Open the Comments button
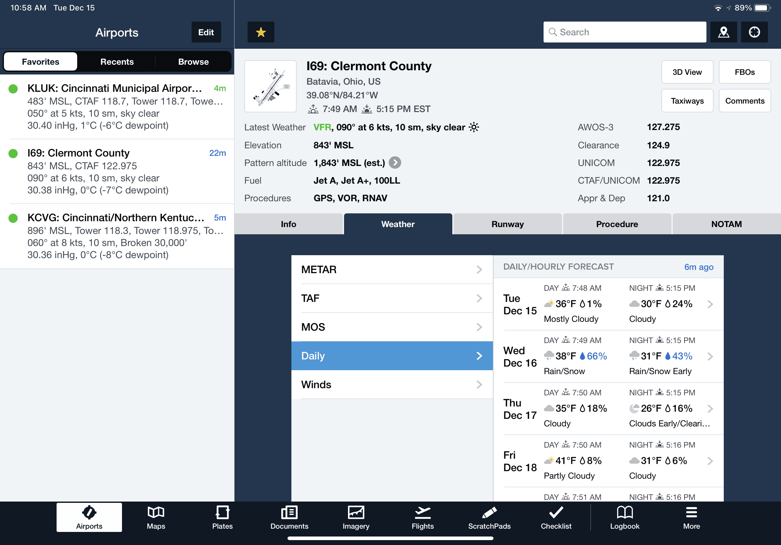This screenshot has height=545, width=781. [745, 101]
